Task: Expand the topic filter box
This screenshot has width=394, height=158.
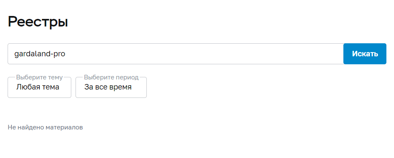Action: click(x=40, y=87)
